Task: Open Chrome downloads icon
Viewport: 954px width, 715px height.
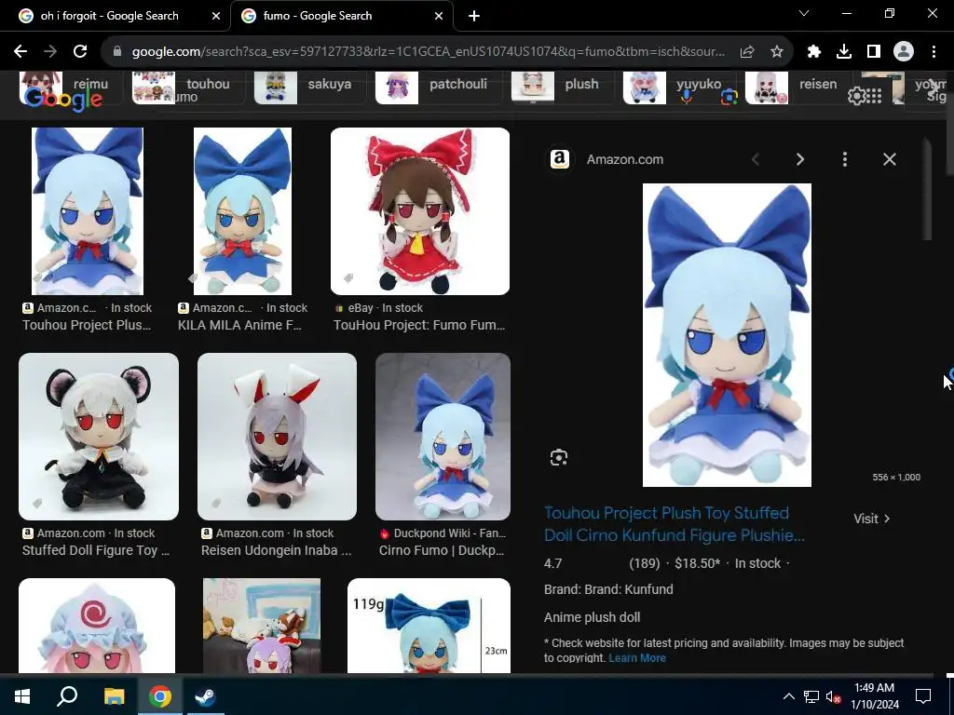Action: (844, 52)
